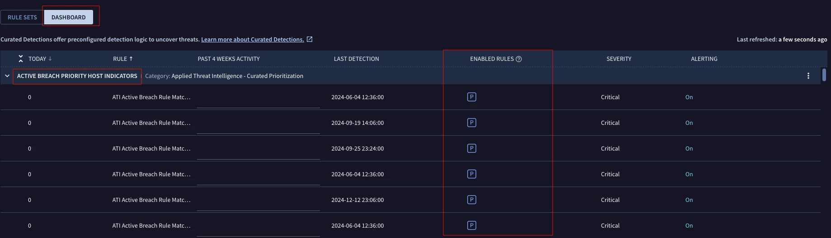Screen dimensions: 831x238
Task: Sort by the RULE column arrow
Action: (x=131, y=59)
